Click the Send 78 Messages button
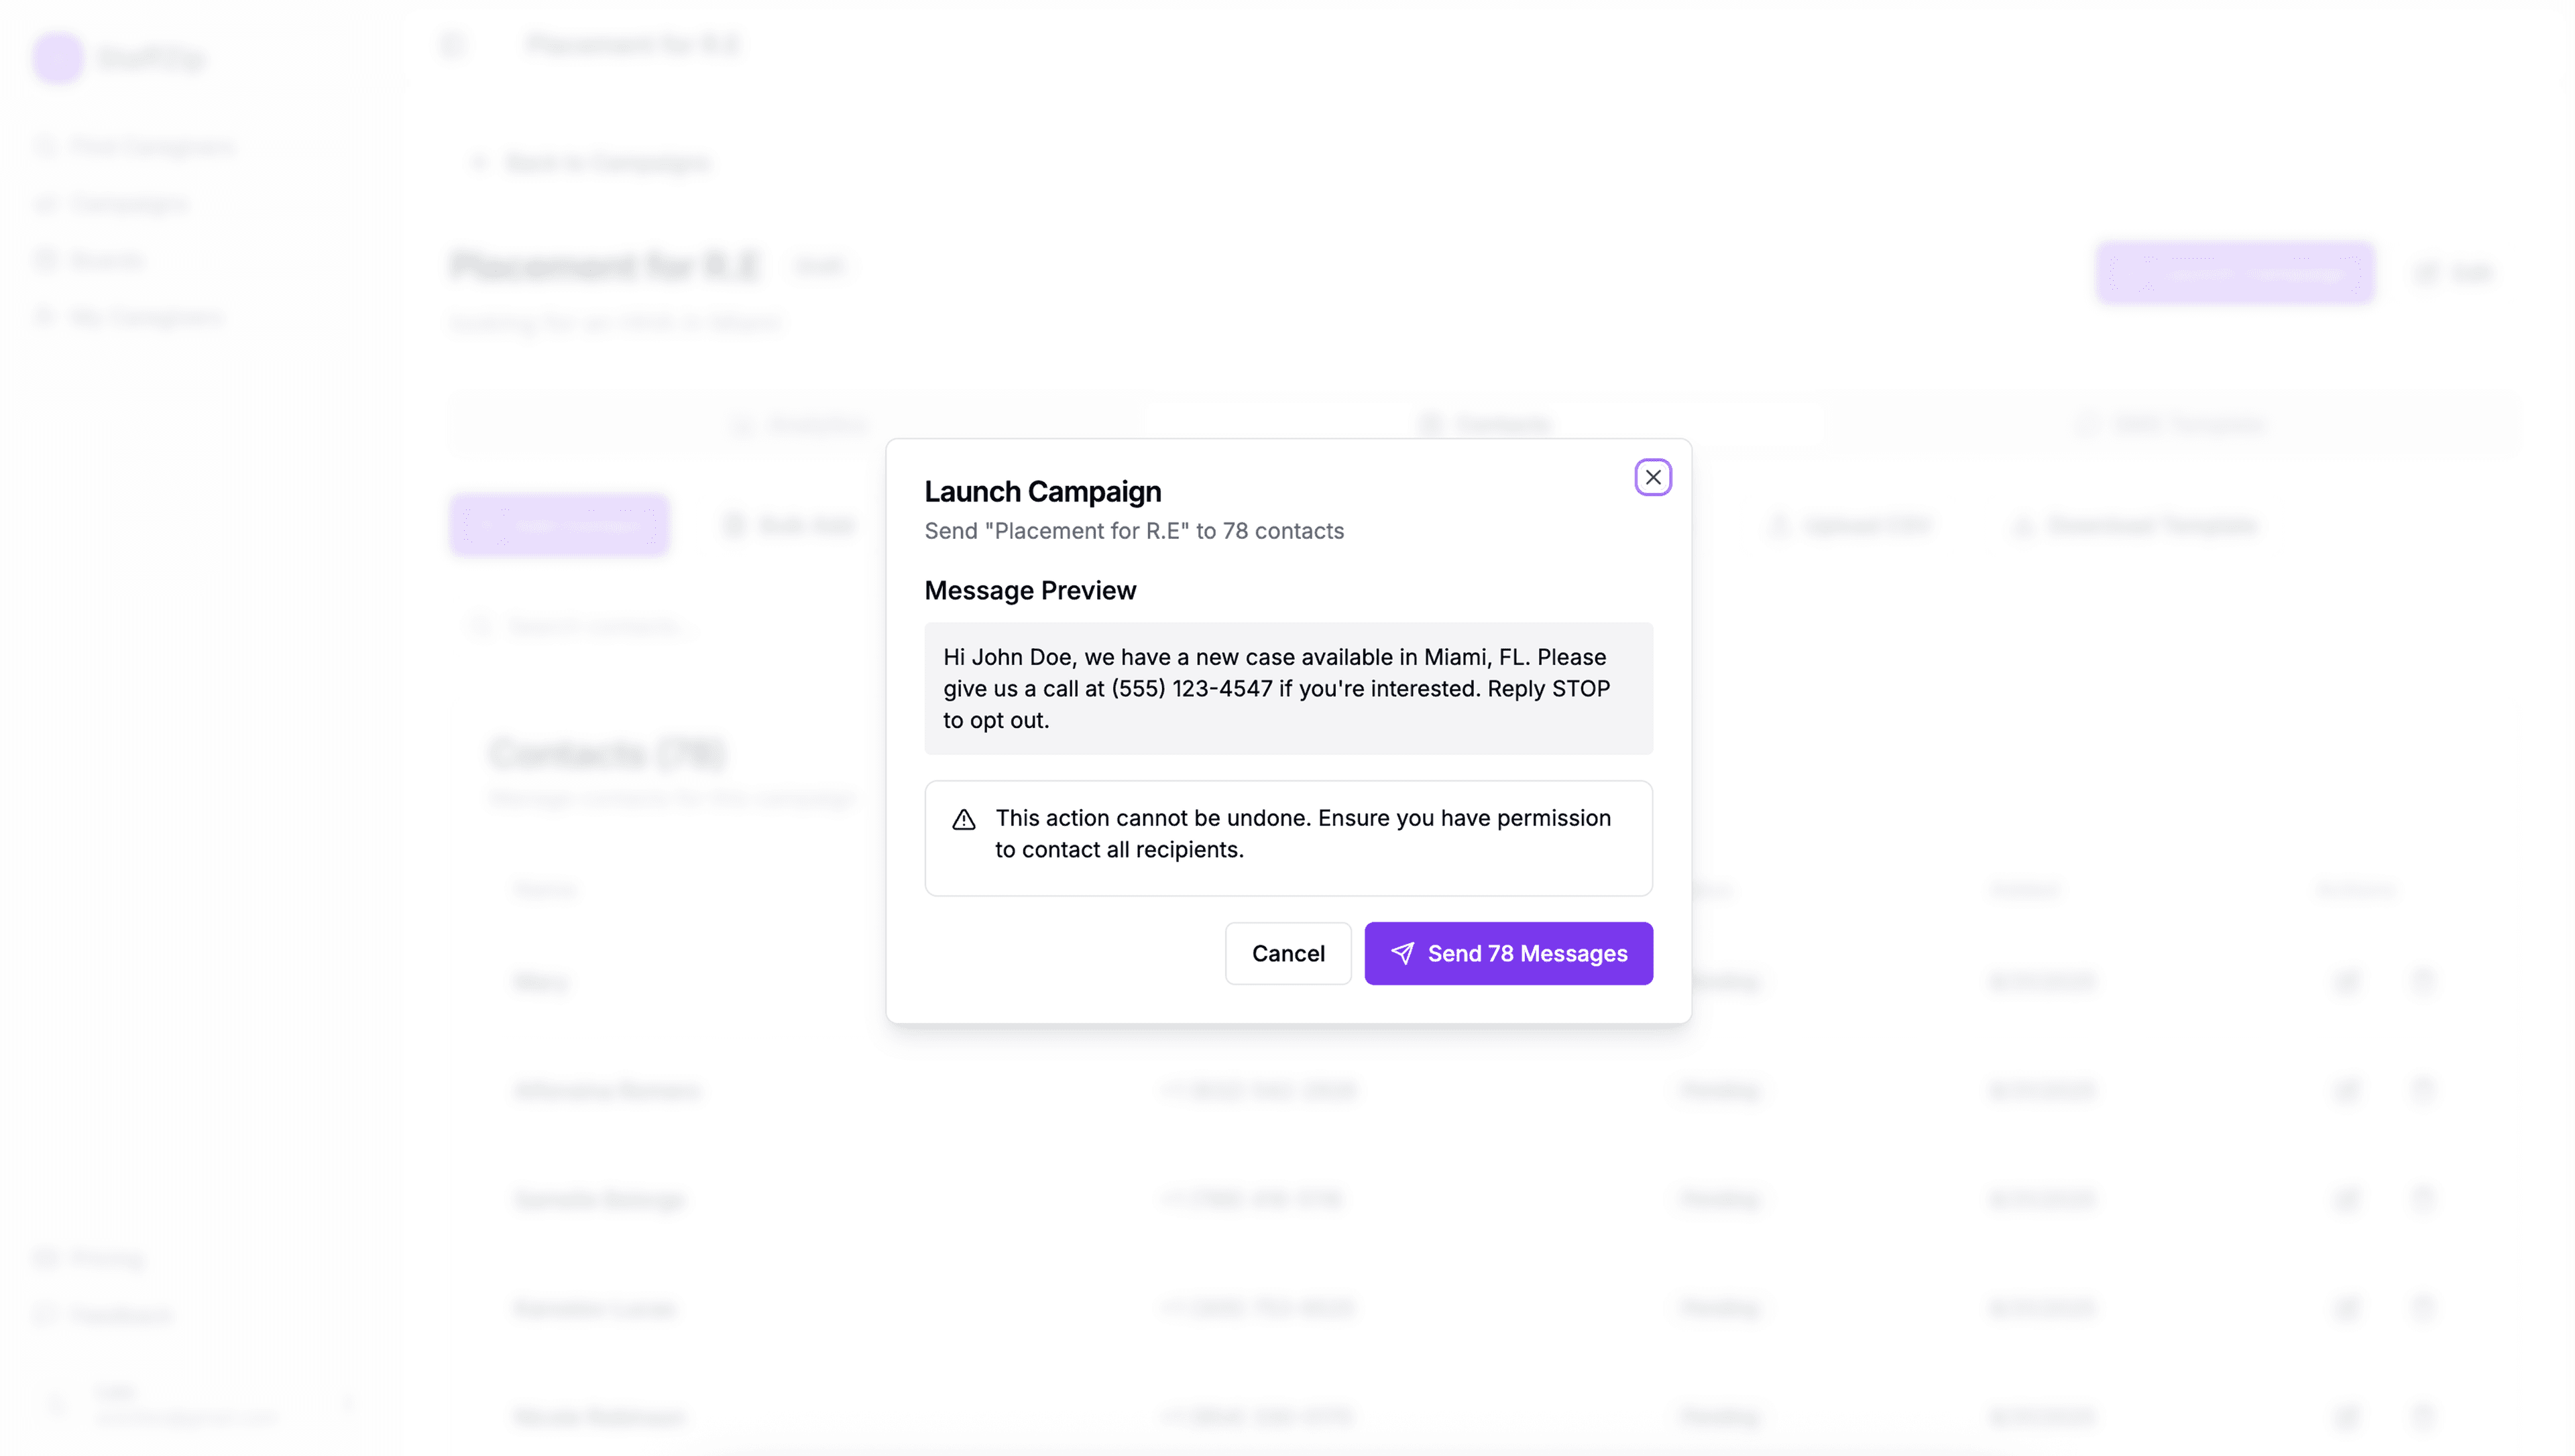 click(1508, 953)
